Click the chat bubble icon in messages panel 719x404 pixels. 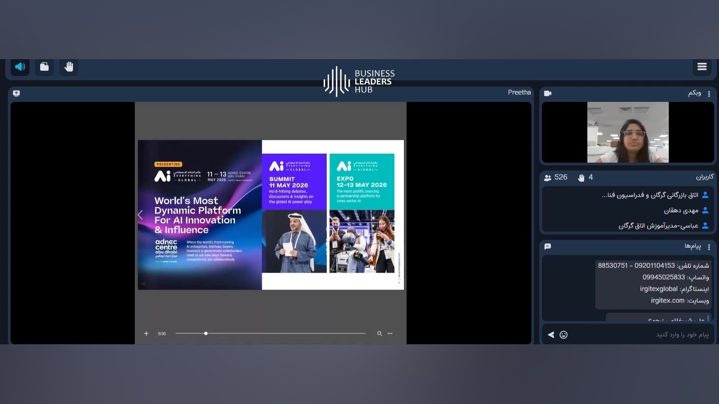tap(548, 247)
